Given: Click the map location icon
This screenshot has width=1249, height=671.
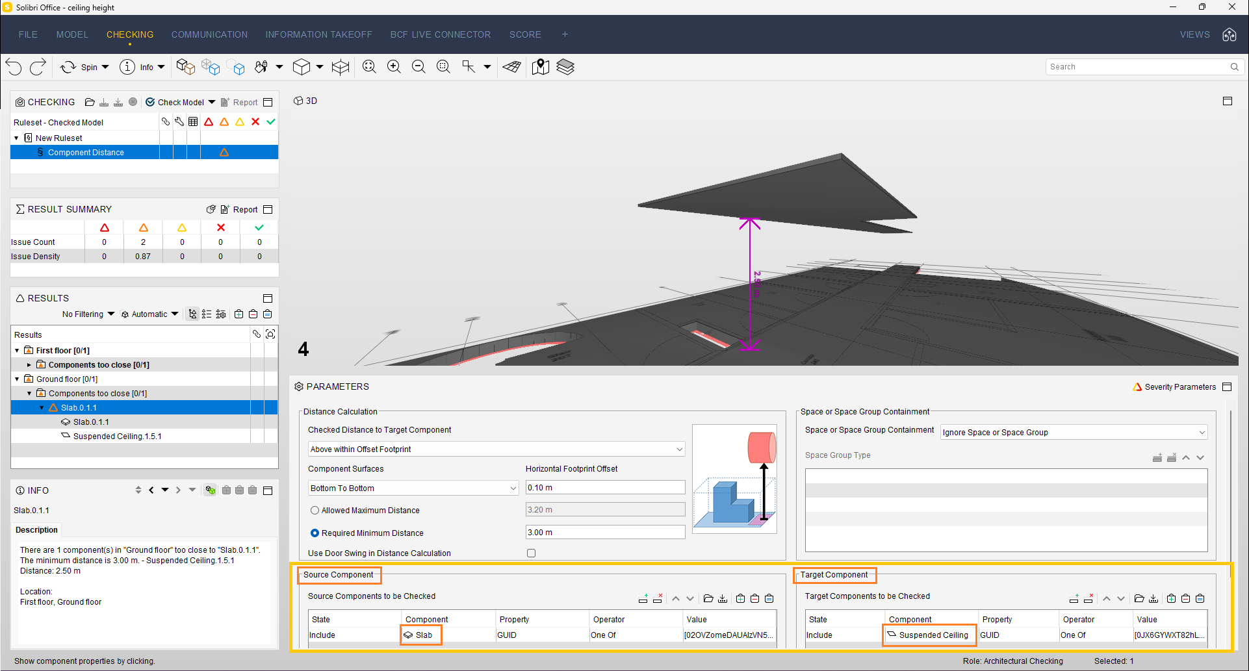Looking at the screenshot, I should point(541,67).
